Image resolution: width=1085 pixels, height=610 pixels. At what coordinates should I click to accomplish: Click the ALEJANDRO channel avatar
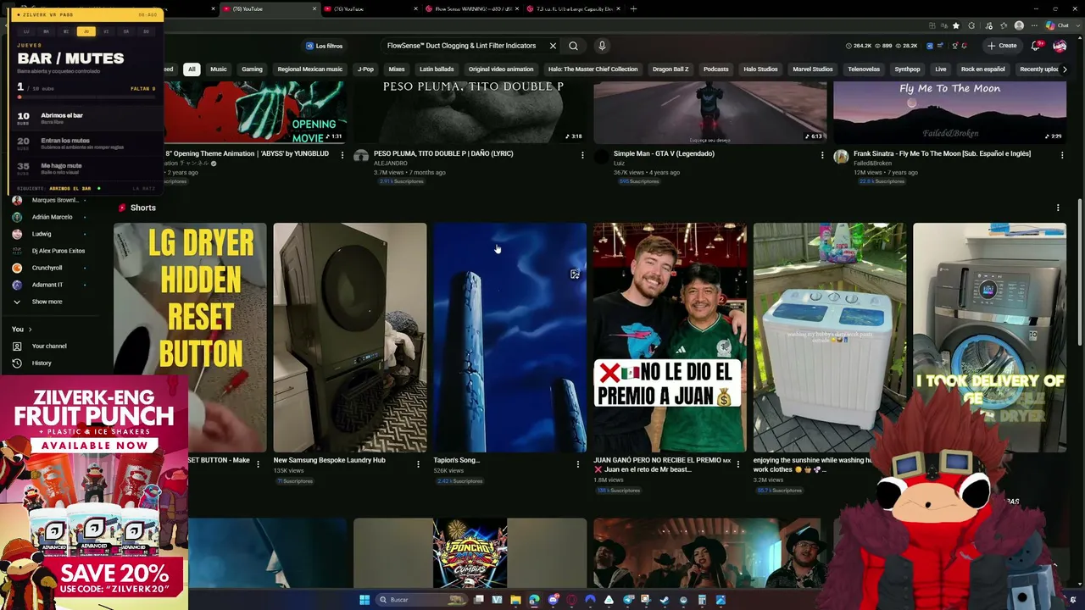[x=361, y=156]
